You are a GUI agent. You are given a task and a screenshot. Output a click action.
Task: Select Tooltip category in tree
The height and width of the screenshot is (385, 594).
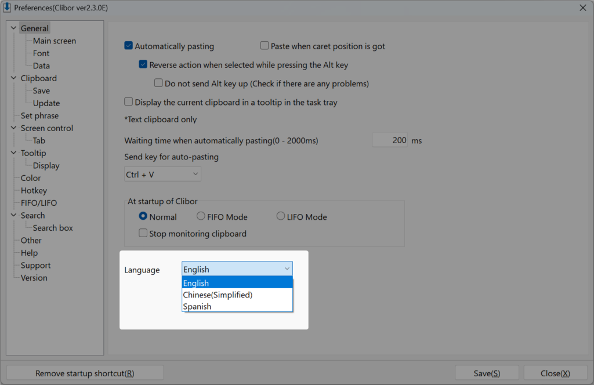click(x=33, y=153)
